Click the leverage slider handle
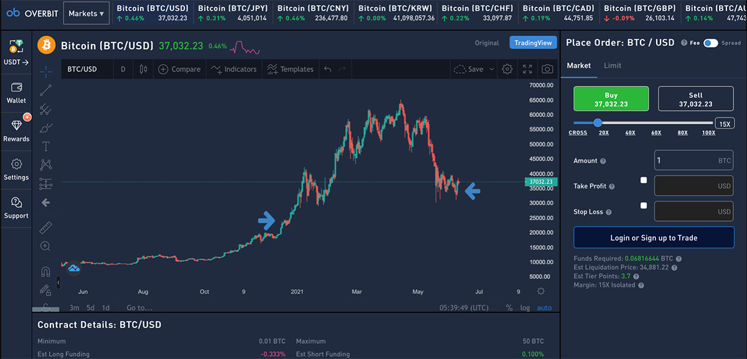747x359 pixels. coord(598,123)
